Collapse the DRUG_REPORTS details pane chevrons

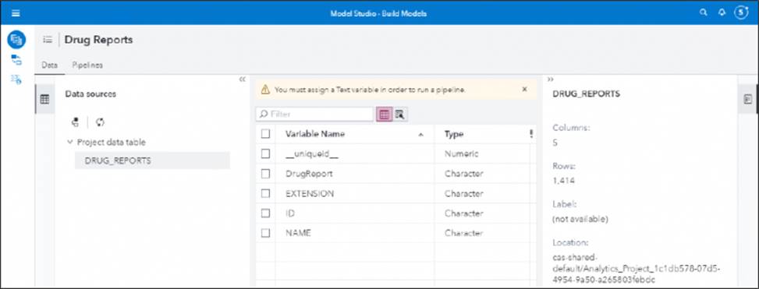coord(551,79)
